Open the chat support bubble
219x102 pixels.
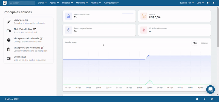pyautogui.click(x=211, y=89)
